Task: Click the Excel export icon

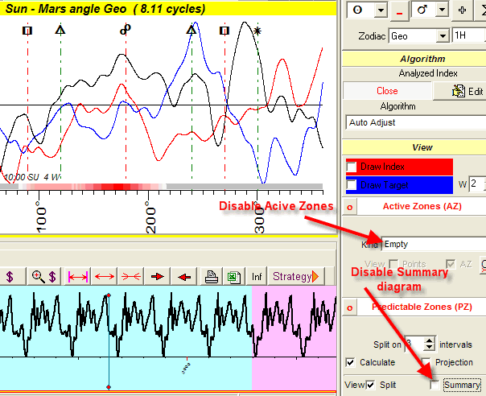Action: coord(233,276)
